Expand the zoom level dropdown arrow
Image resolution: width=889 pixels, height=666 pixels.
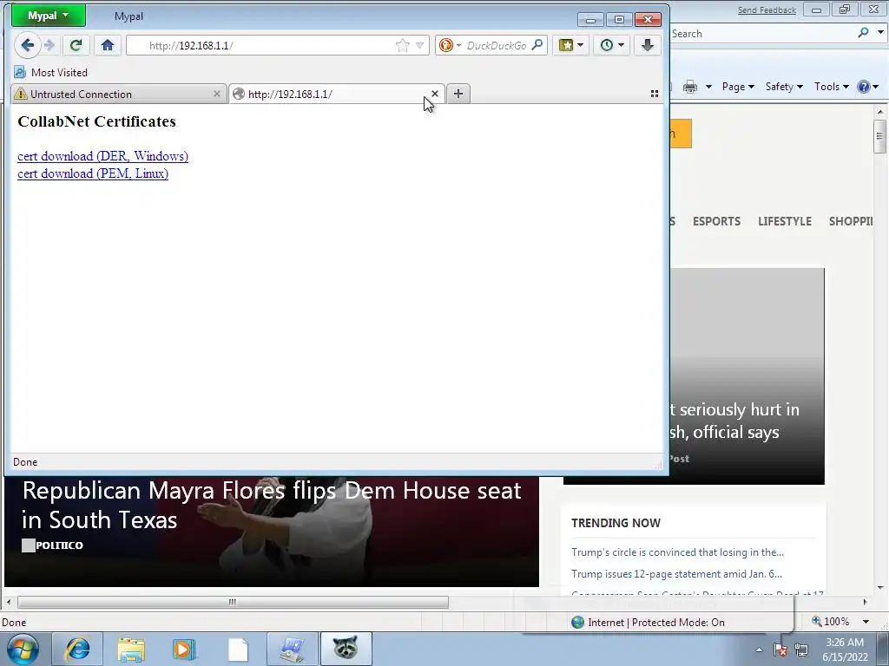pos(866,622)
